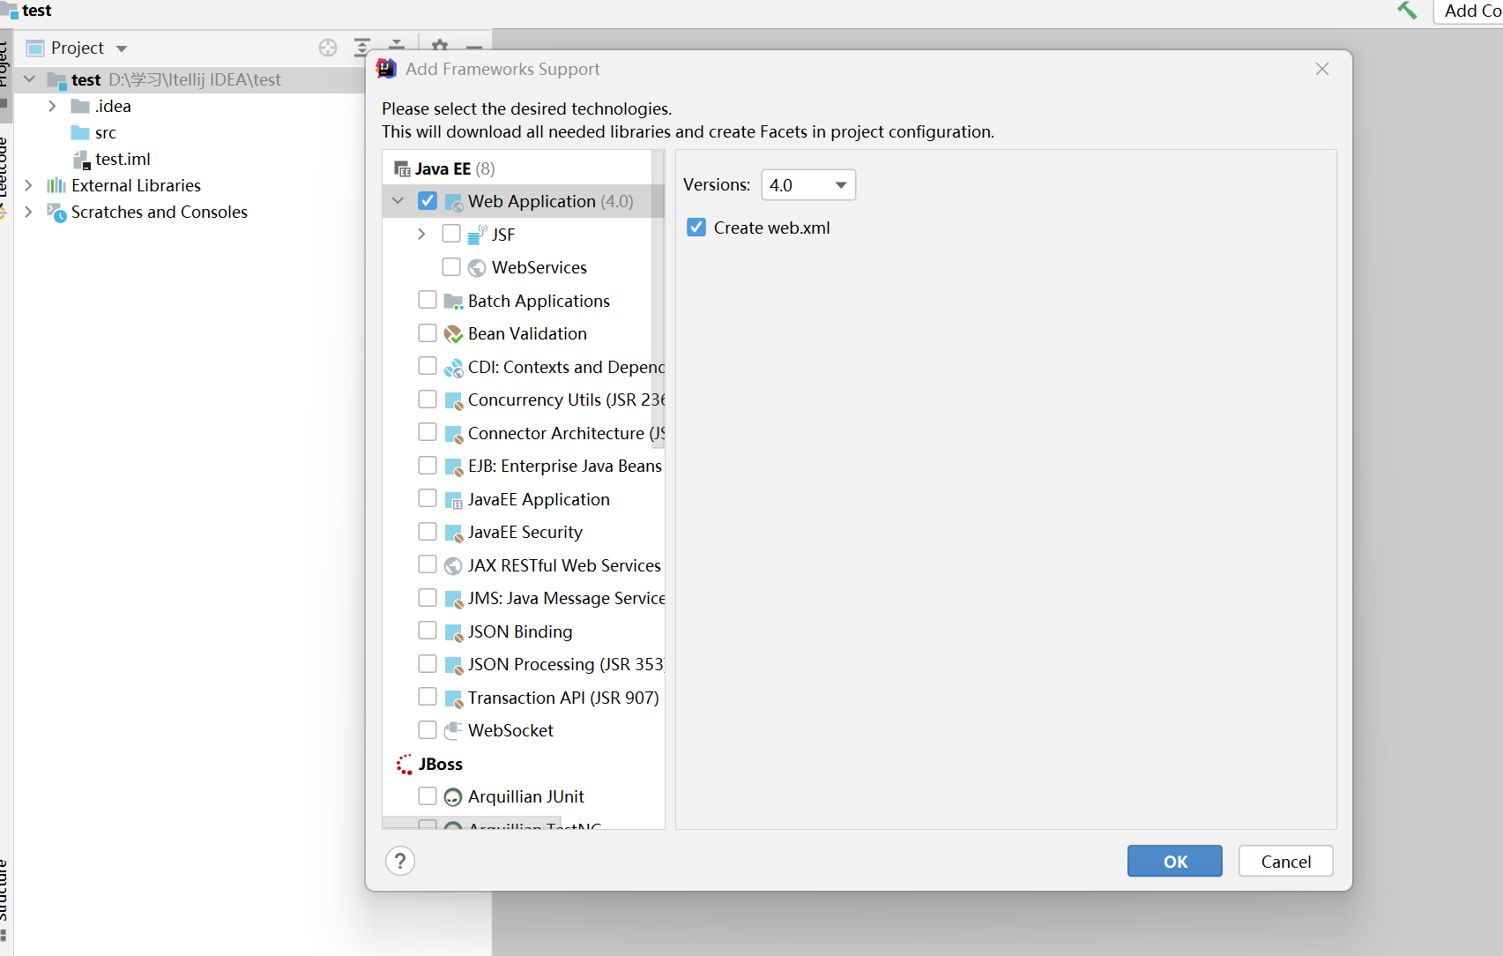This screenshot has width=1503, height=956.
Task: Click the WebServices globe icon
Action: [477, 267]
